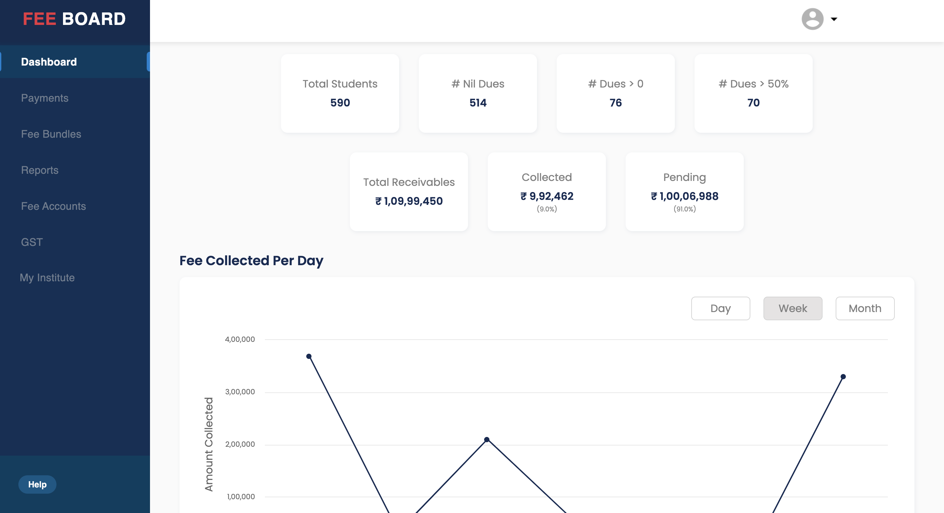This screenshot has height=513, width=944.
Task: Click the first chart data point
Action: click(x=309, y=356)
